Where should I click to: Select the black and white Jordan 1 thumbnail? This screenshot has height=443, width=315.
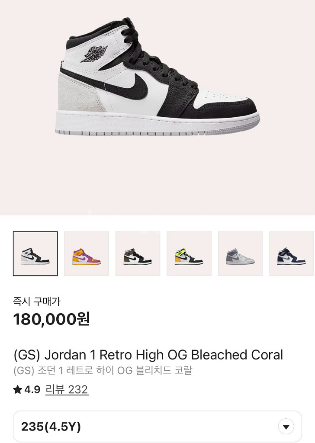tap(35, 254)
